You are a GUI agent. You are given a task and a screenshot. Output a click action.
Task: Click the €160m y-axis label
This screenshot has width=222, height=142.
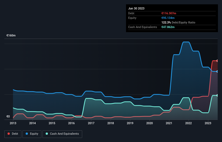pyautogui.click(x=11, y=35)
